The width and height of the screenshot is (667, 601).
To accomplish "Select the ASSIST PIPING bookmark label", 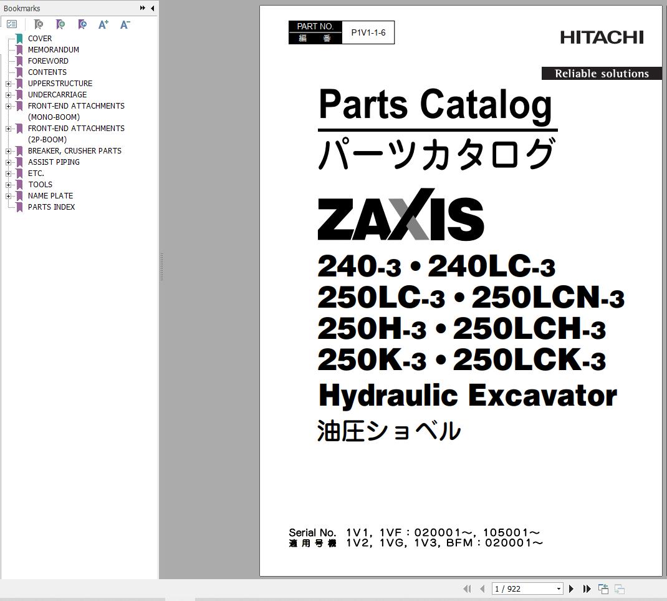I will pyautogui.click(x=54, y=162).
